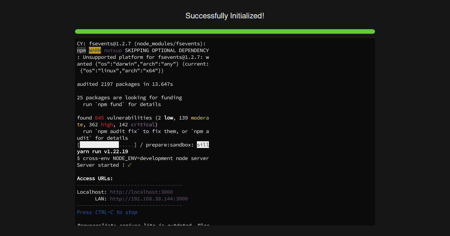
Task: Click the npm label before WARN
Action: pos(81,50)
